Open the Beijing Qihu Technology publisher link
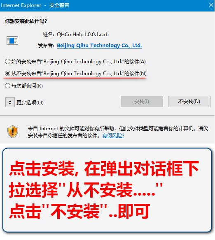 pos(99,46)
